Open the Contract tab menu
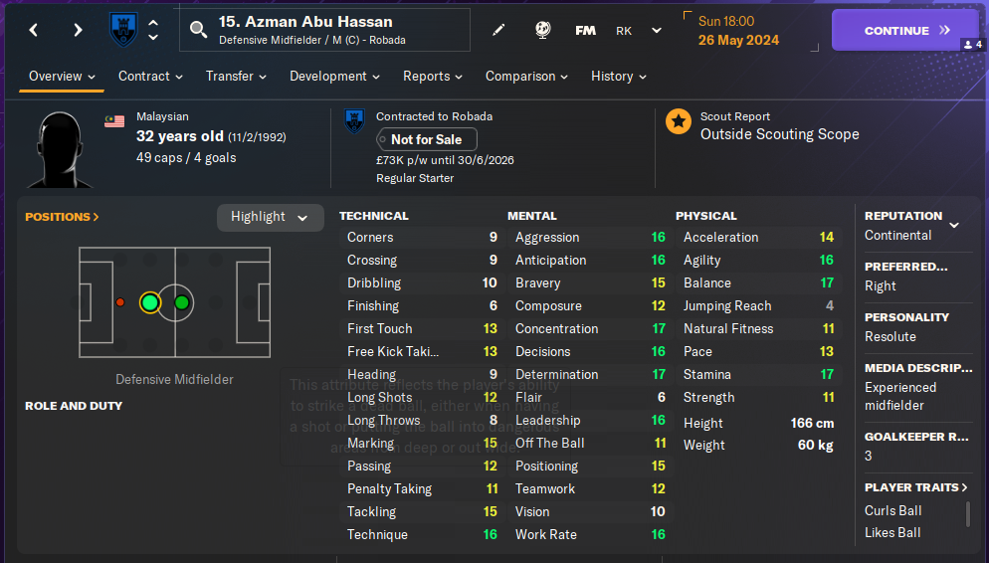The width and height of the screenshot is (989, 563). (150, 77)
